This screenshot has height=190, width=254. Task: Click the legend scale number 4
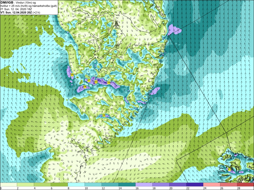pos(35,188)
